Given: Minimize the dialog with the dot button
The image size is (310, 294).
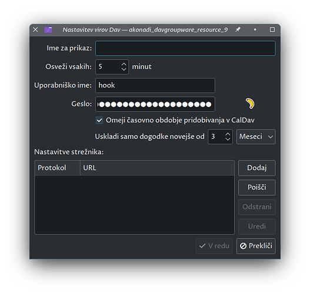Looking at the screenshot, I should click(255, 29).
